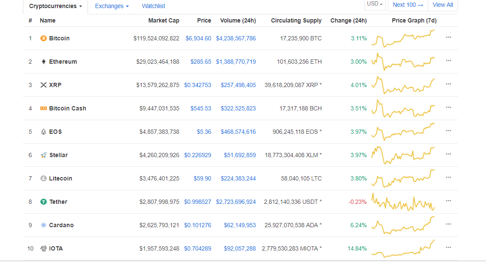Click the Bitcoin coin logo icon
The height and width of the screenshot is (262, 486).
(x=43, y=38)
